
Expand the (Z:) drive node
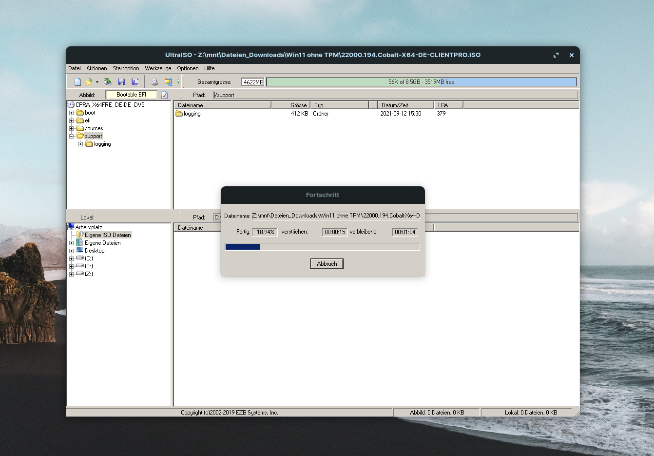(71, 274)
